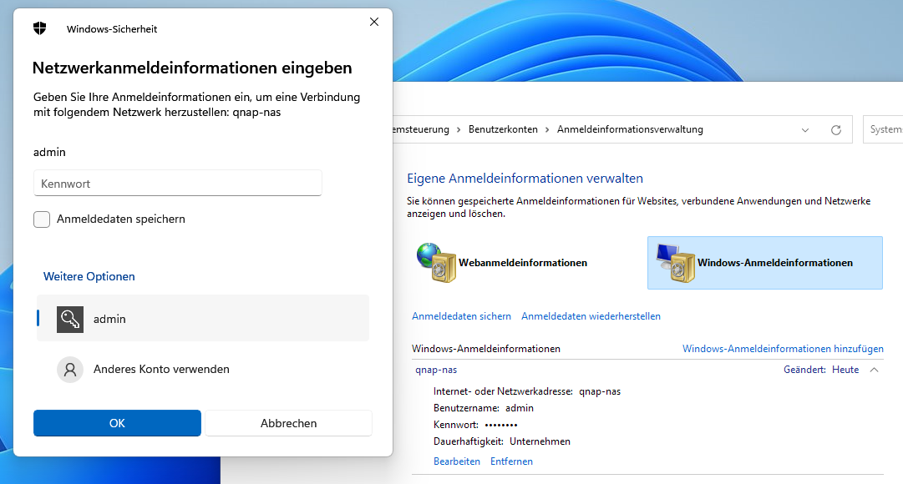Open Benutzerkonten in the breadcrumb path
Screen dimensions: 903x484
tap(503, 129)
